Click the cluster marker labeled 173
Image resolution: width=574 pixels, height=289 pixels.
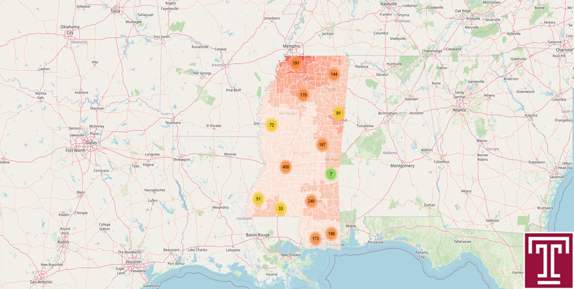tap(316, 239)
